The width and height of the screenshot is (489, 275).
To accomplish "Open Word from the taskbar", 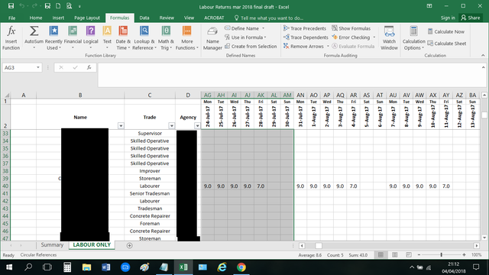I will point(105,267).
